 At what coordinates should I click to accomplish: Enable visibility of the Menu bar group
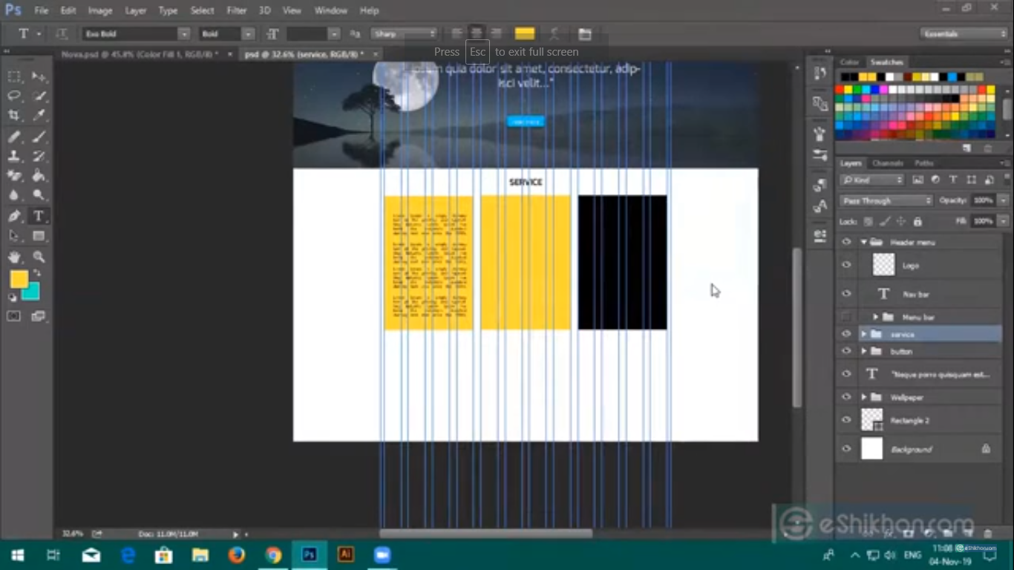pos(845,317)
